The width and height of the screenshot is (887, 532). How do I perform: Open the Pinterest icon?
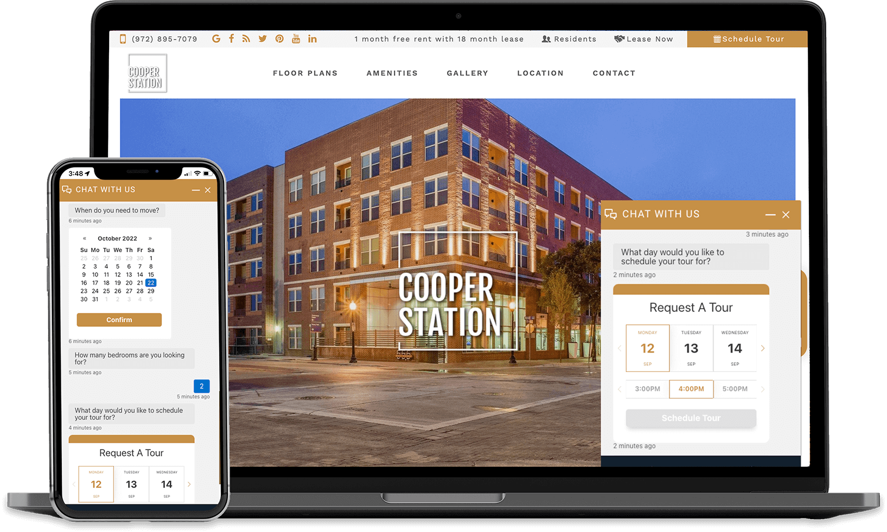[x=279, y=39]
